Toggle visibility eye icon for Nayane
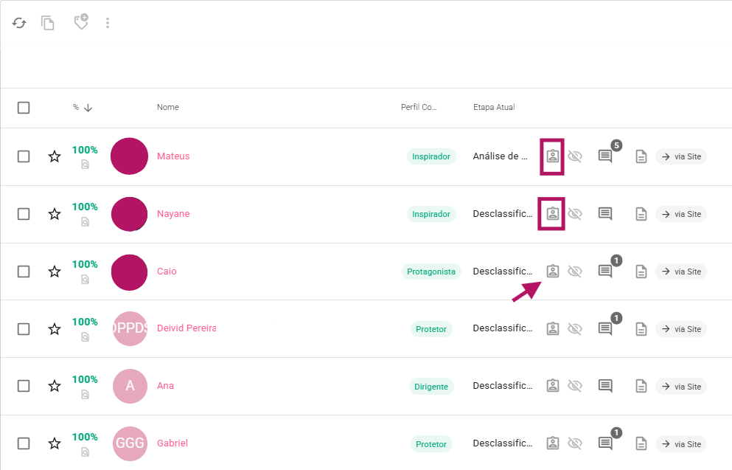The height and width of the screenshot is (470, 732). coord(575,214)
